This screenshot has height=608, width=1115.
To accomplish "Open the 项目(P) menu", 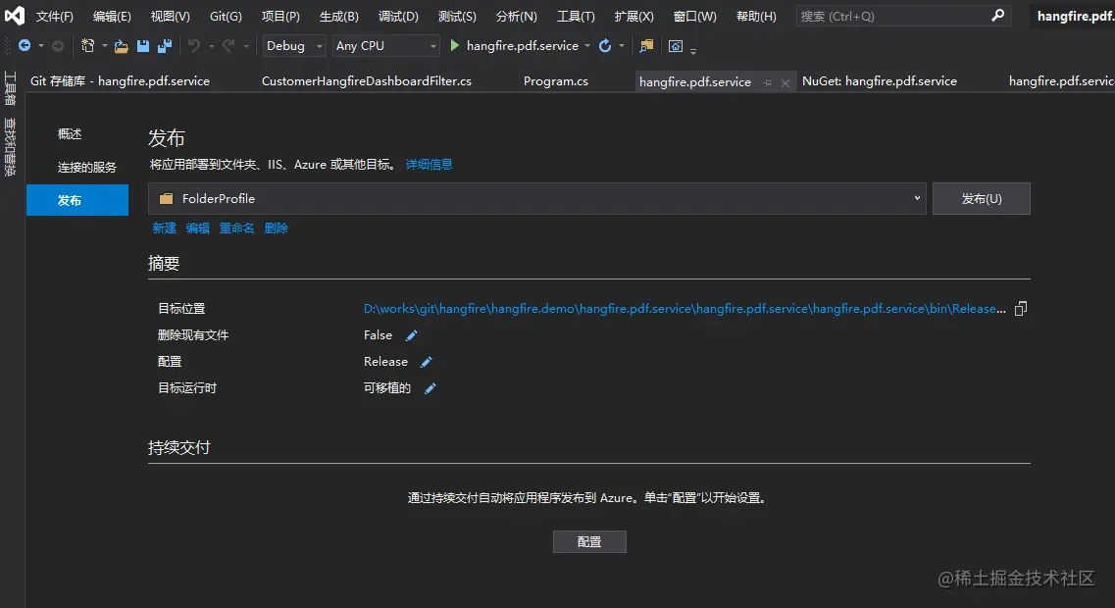I will [280, 16].
